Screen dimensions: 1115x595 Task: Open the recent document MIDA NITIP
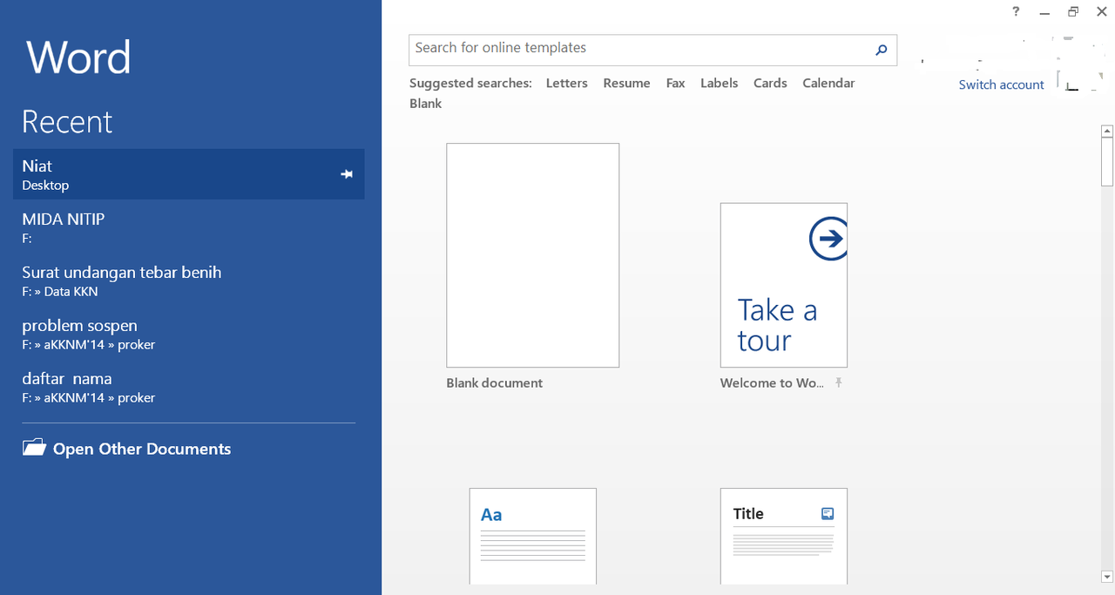[x=189, y=227]
